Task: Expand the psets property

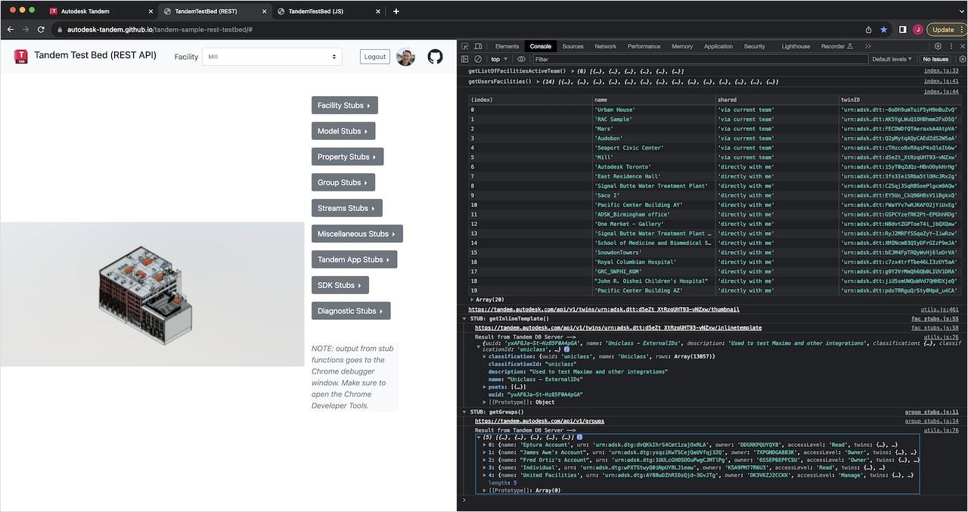Action: point(486,386)
